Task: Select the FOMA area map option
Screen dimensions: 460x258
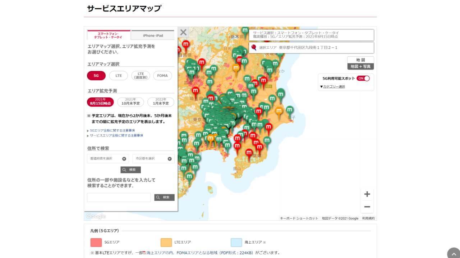Action: coord(162,76)
